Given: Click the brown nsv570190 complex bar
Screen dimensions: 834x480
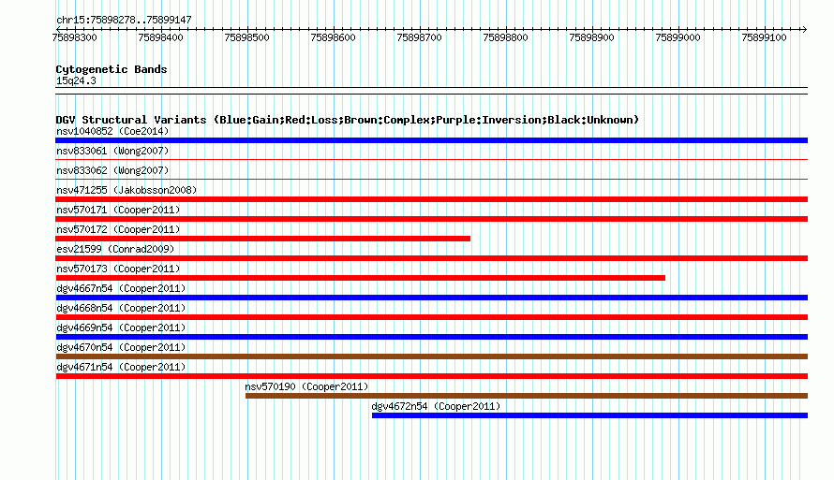Looking at the screenshot, I should point(527,396).
